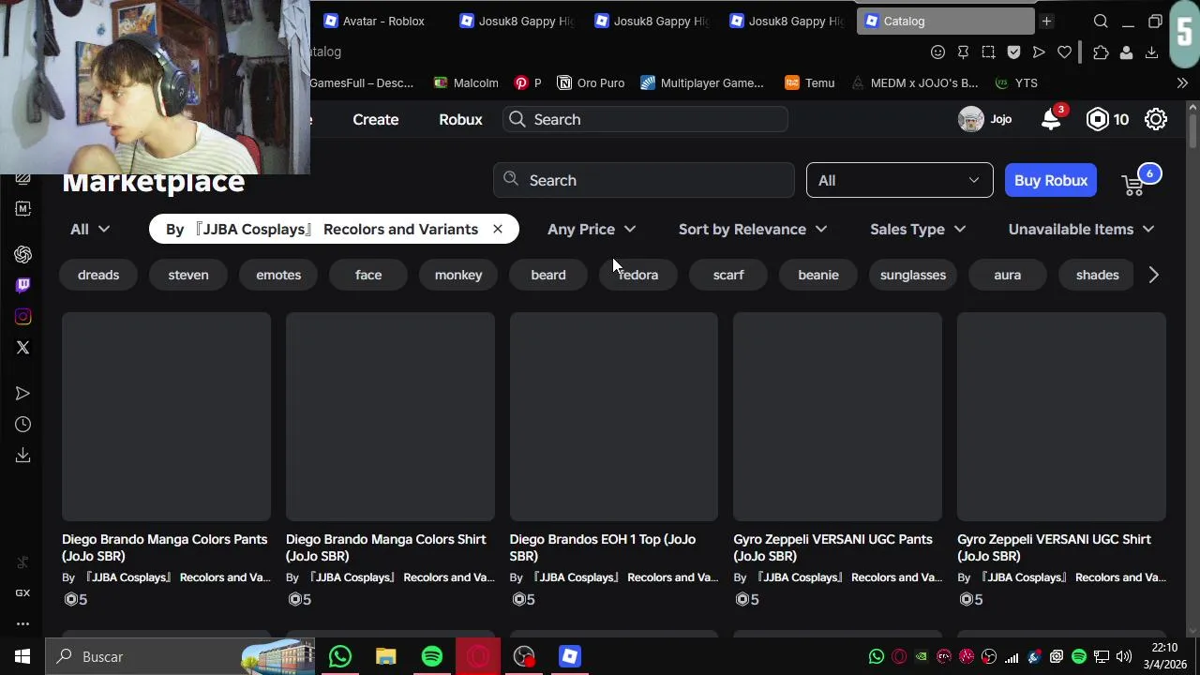1200x675 pixels.
Task: Expand the All category dropdown filter
Action: [x=90, y=229]
